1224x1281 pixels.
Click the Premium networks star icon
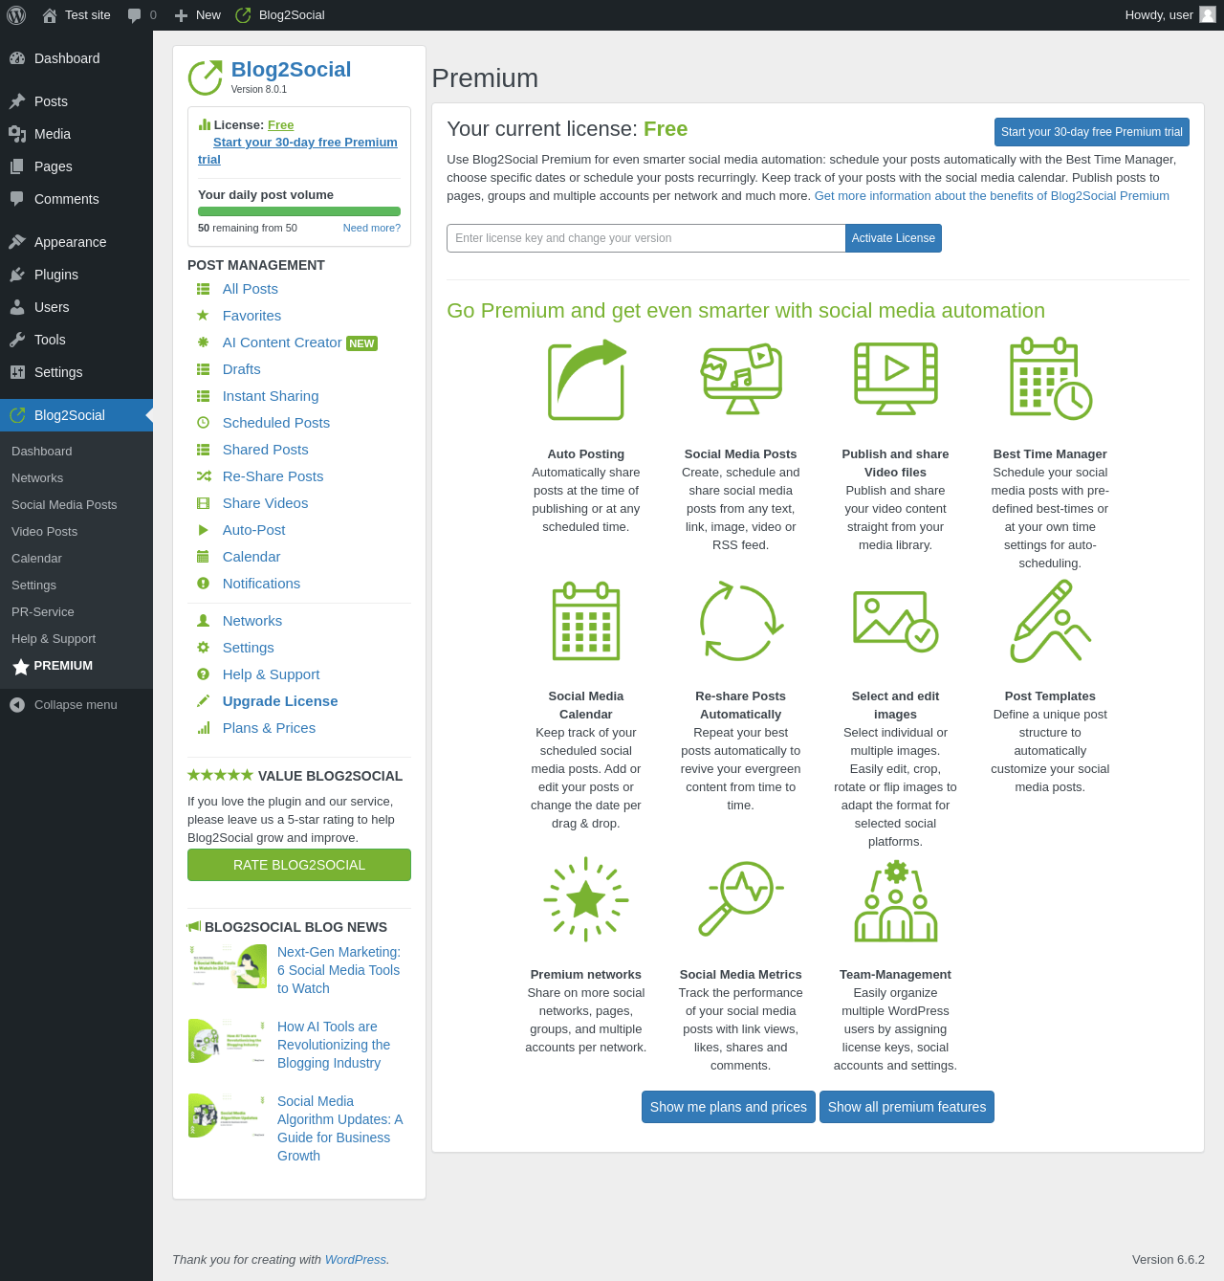coord(586,899)
